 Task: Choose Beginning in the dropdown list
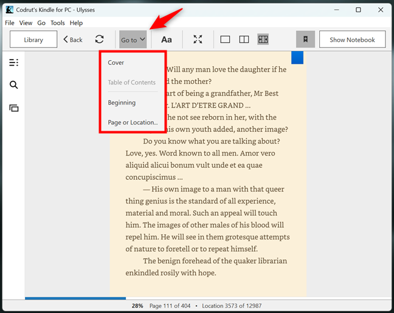pos(122,103)
